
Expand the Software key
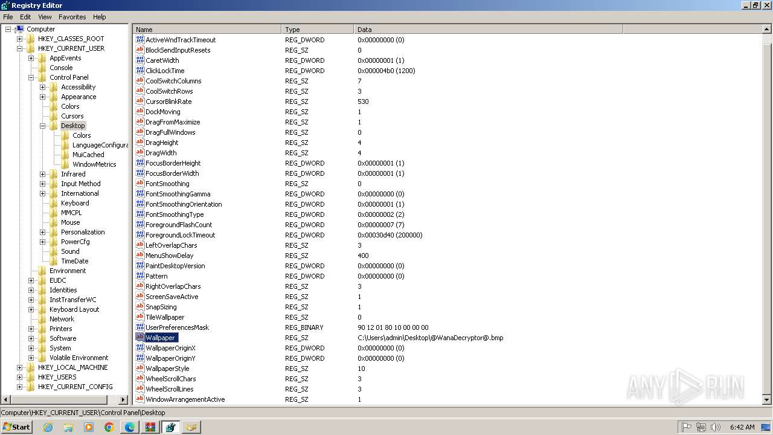[x=31, y=338]
